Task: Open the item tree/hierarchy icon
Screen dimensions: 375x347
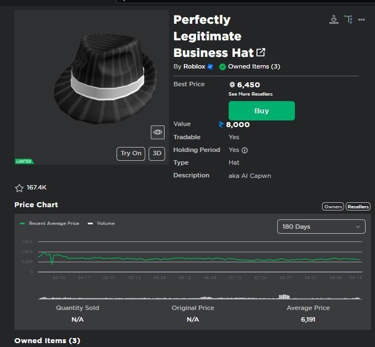Action: point(348,19)
